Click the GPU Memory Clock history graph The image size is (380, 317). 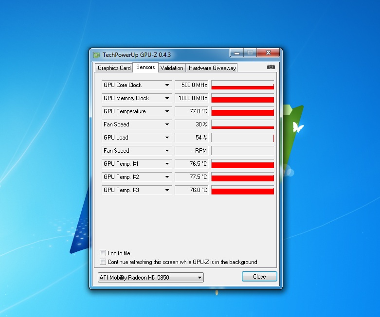243,98
